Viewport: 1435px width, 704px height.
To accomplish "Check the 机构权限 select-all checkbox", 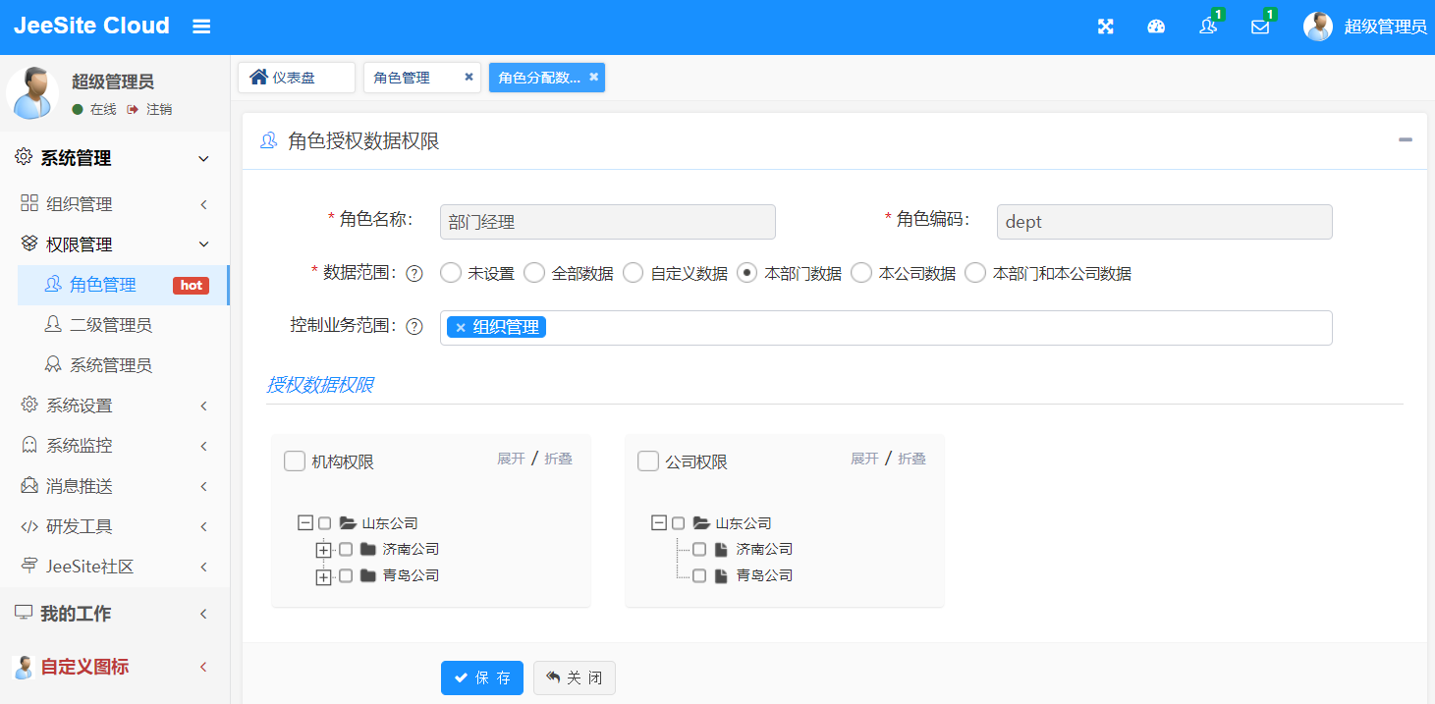I will 295,460.
